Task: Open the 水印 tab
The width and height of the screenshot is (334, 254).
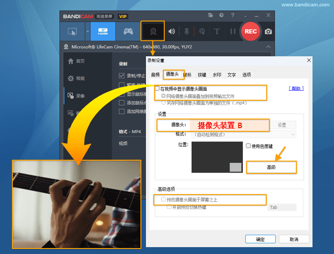Action: 217,75
